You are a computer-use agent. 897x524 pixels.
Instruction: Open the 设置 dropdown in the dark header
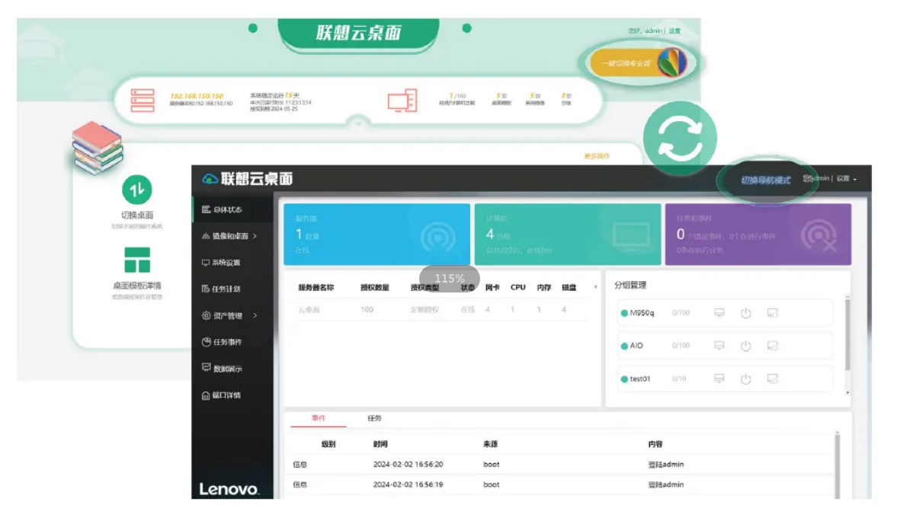click(846, 179)
